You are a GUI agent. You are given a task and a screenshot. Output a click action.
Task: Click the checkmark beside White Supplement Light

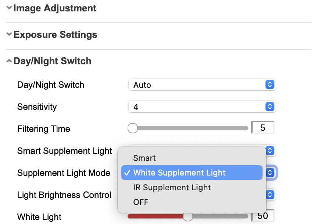click(127, 173)
